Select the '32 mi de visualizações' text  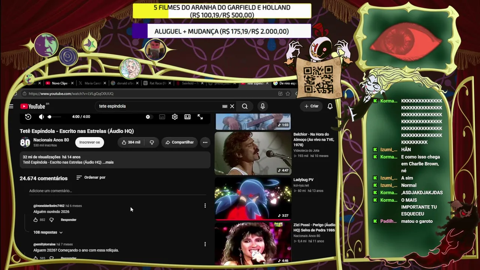pyautogui.click(x=42, y=157)
